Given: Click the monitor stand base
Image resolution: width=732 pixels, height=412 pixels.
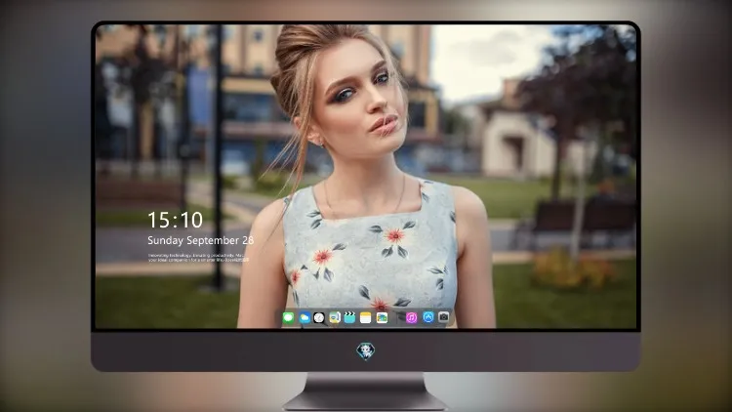Looking at the screenshot, I should coord(365,401).
